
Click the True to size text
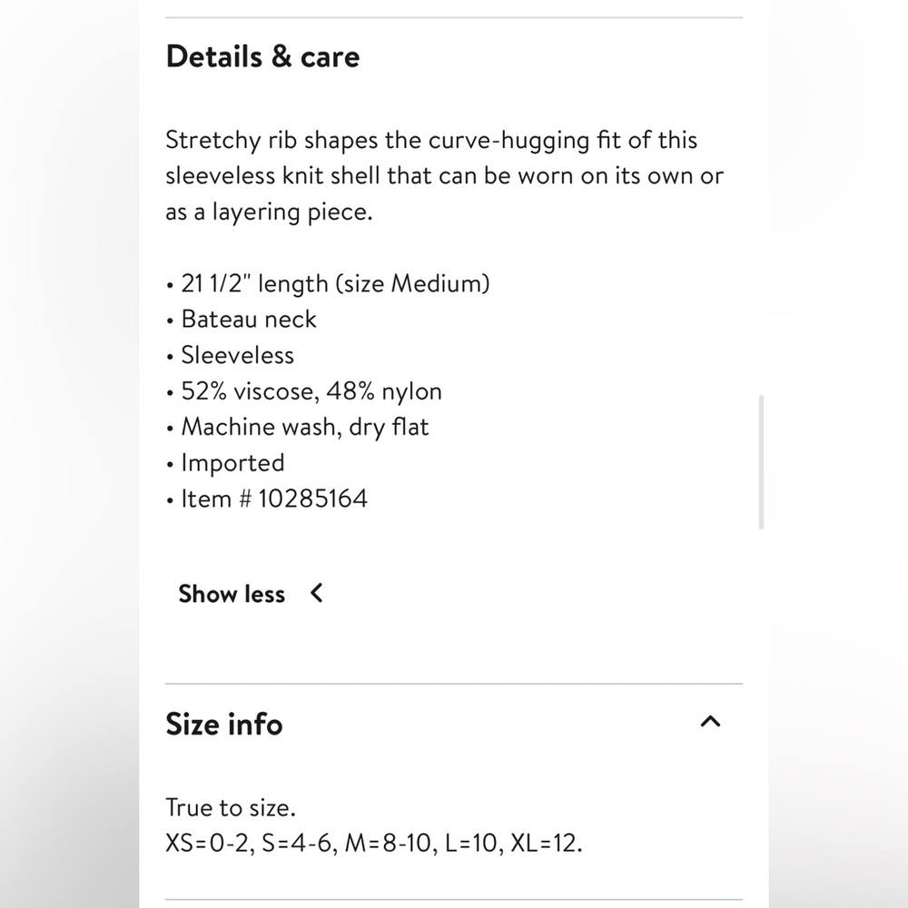(x=231, y=807)
